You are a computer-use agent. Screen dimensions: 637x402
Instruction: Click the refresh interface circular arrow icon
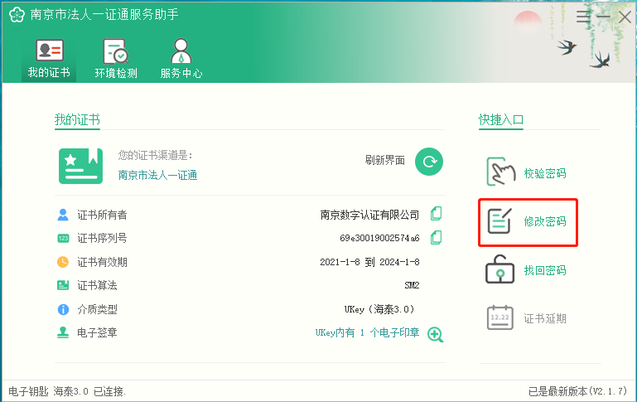click(428, 162)
